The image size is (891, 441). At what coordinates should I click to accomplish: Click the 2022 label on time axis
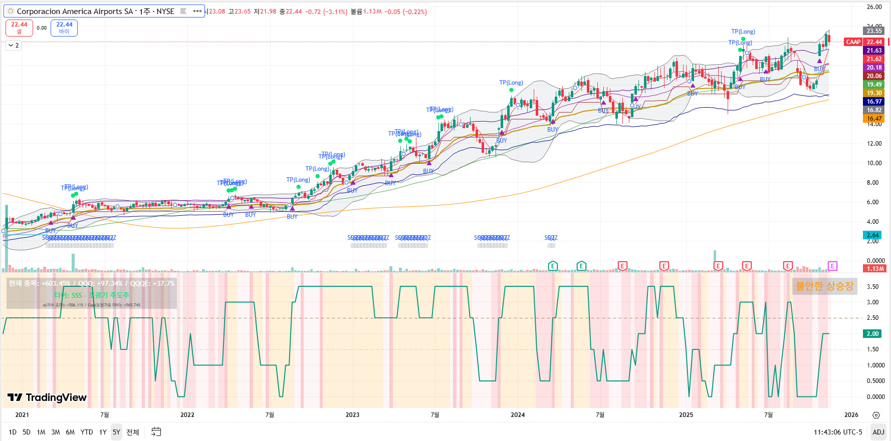(187, 415)
